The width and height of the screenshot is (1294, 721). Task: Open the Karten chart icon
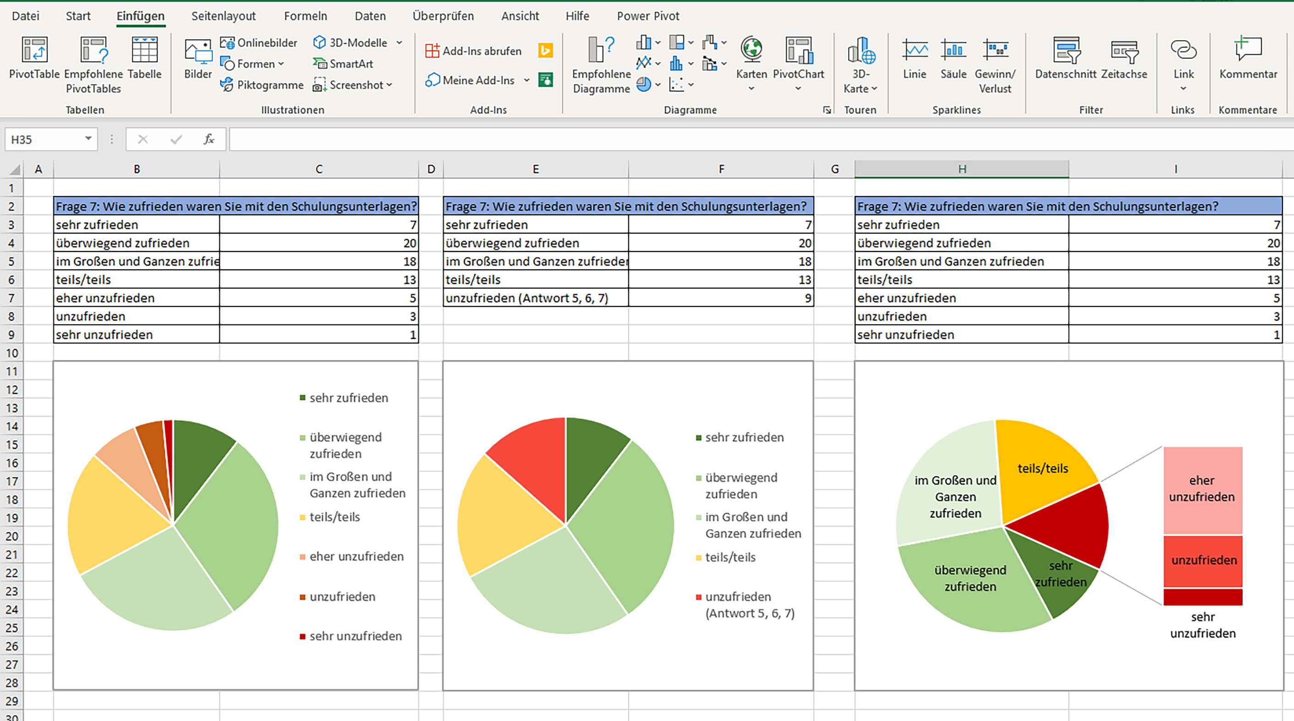tap(752, 50)
